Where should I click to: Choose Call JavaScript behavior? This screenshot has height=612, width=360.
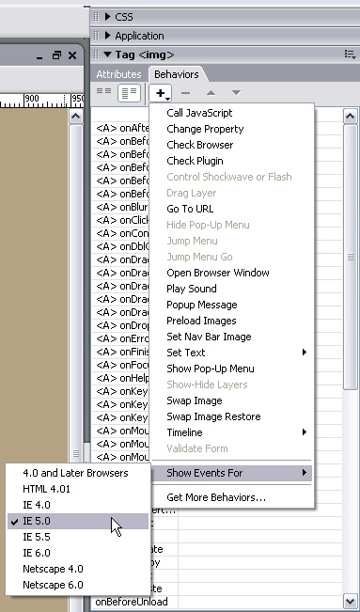pos(199,113)
